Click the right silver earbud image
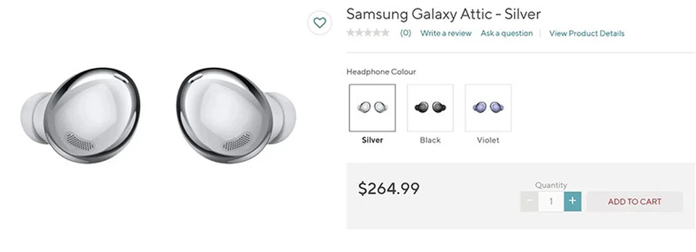 236,115
